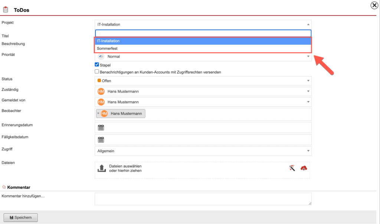Click the red cloud upload icon

coord(304,168)
